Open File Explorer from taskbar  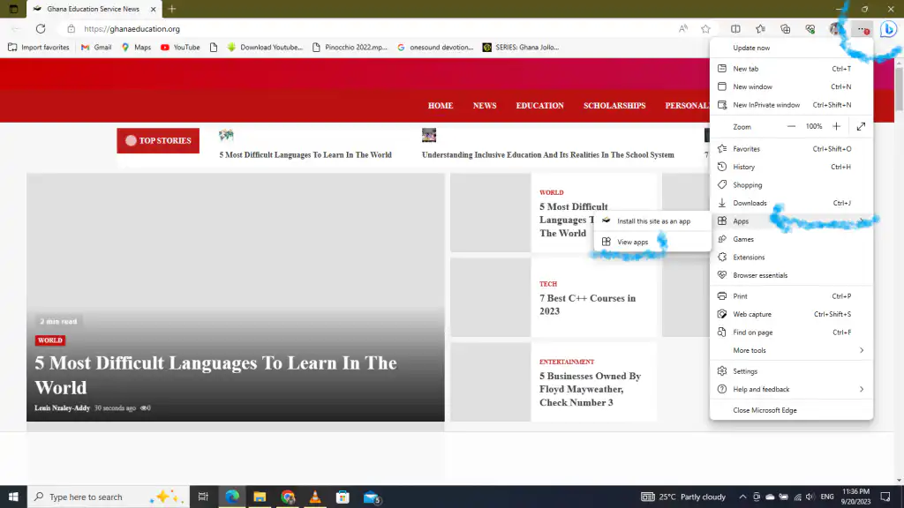[260, 497]
